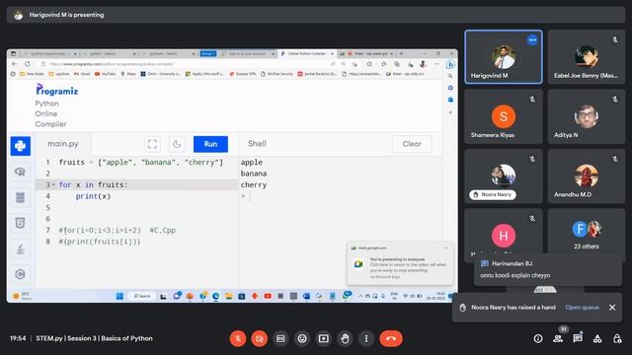Show hidden icons tray chevron

pos(360,296)
